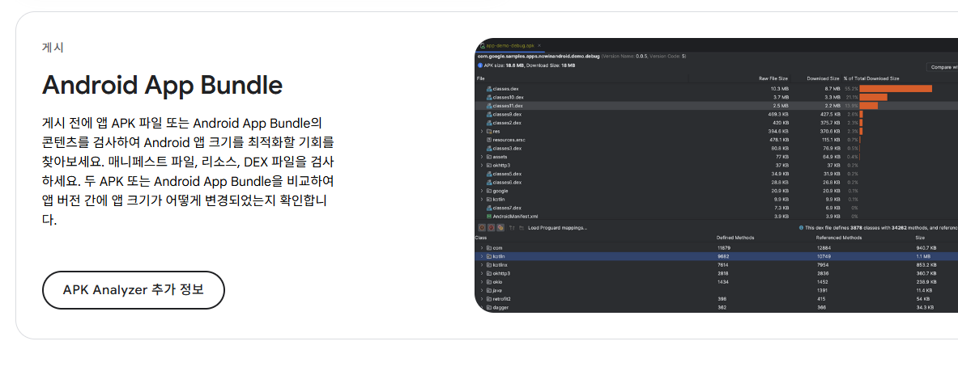Click the % of Total Download Size header

(871, 78)
